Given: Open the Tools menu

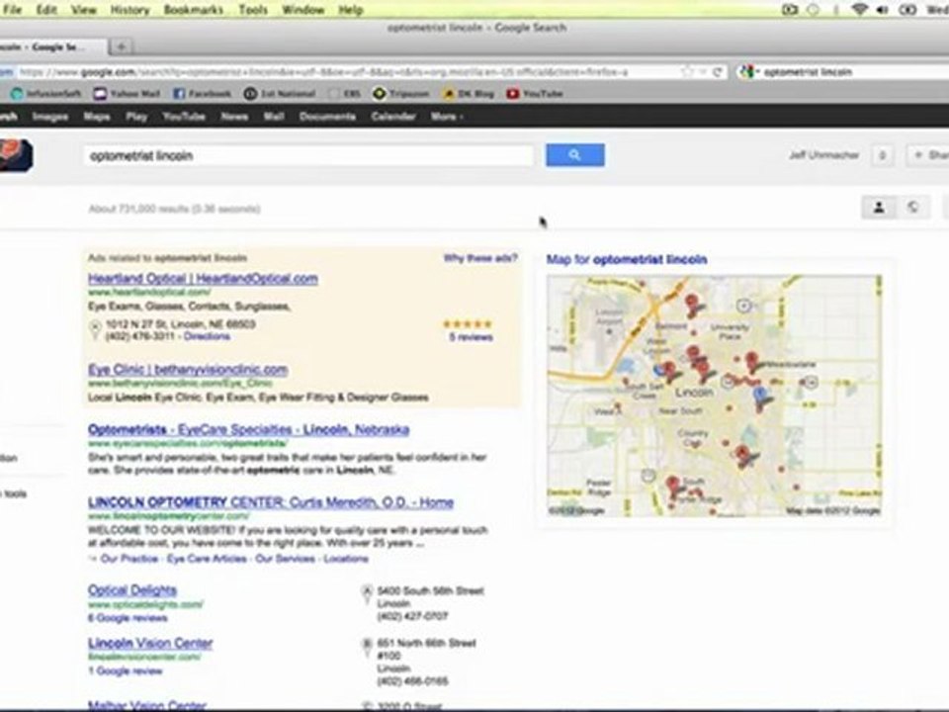Looking at the screenshot, I should pos(253,10).
